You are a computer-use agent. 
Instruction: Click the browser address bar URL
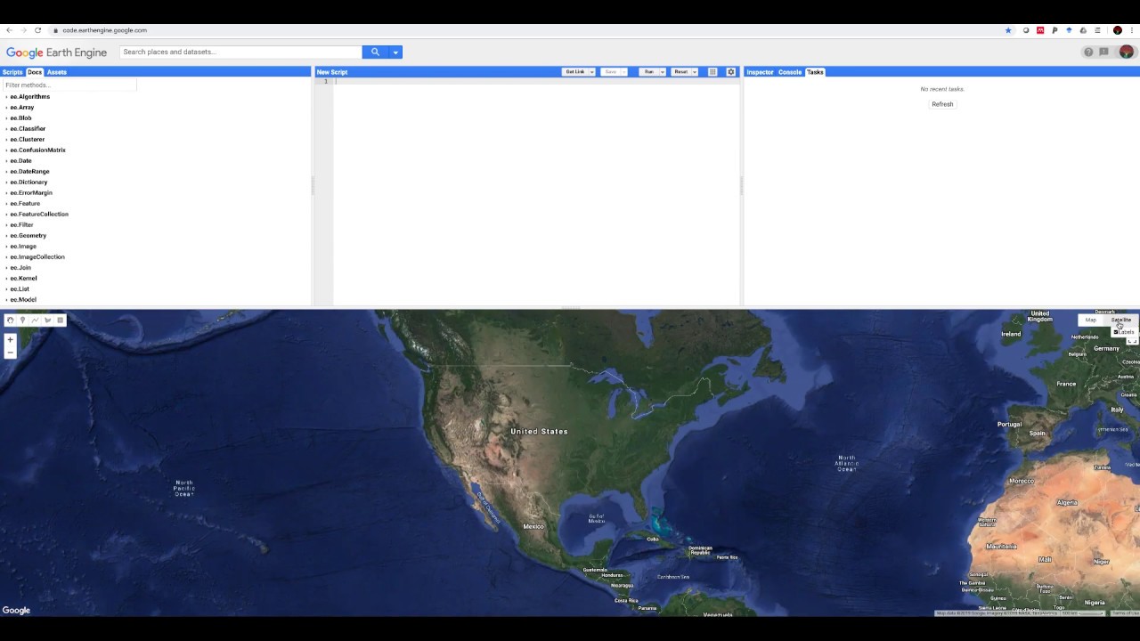point(105,30)
